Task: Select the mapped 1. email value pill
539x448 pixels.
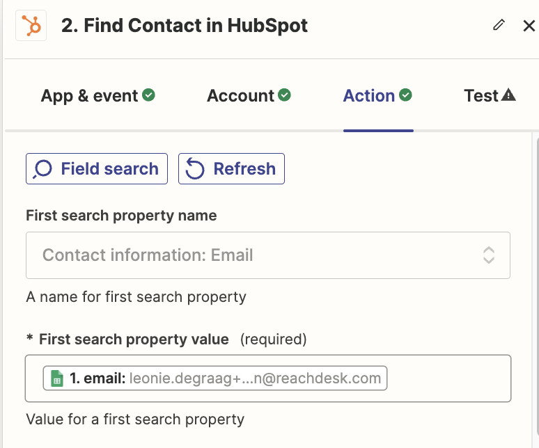Action: [x=215, y=378]
